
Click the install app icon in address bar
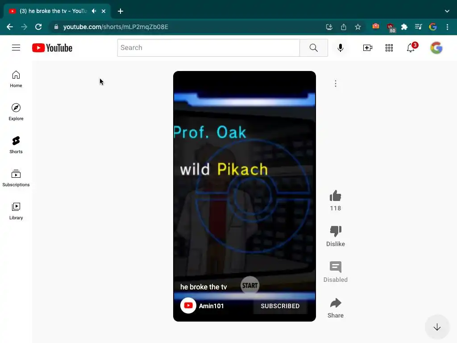329,27
